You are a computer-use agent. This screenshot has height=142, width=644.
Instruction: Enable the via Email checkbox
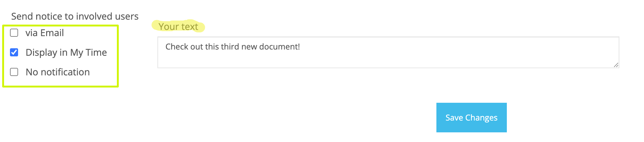click(14, 33)
